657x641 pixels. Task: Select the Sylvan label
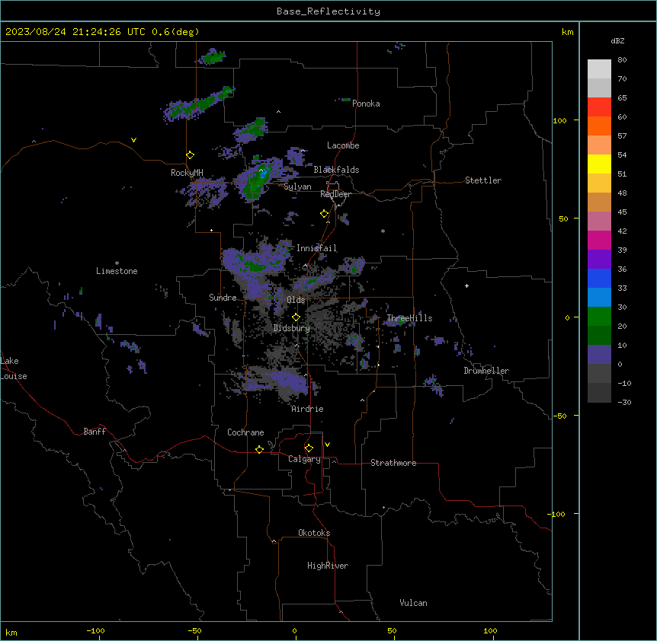click(x=297, y=187)
